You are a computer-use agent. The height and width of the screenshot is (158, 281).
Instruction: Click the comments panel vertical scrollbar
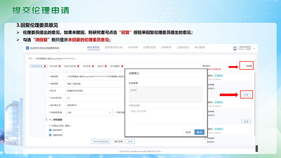[255, 104]
